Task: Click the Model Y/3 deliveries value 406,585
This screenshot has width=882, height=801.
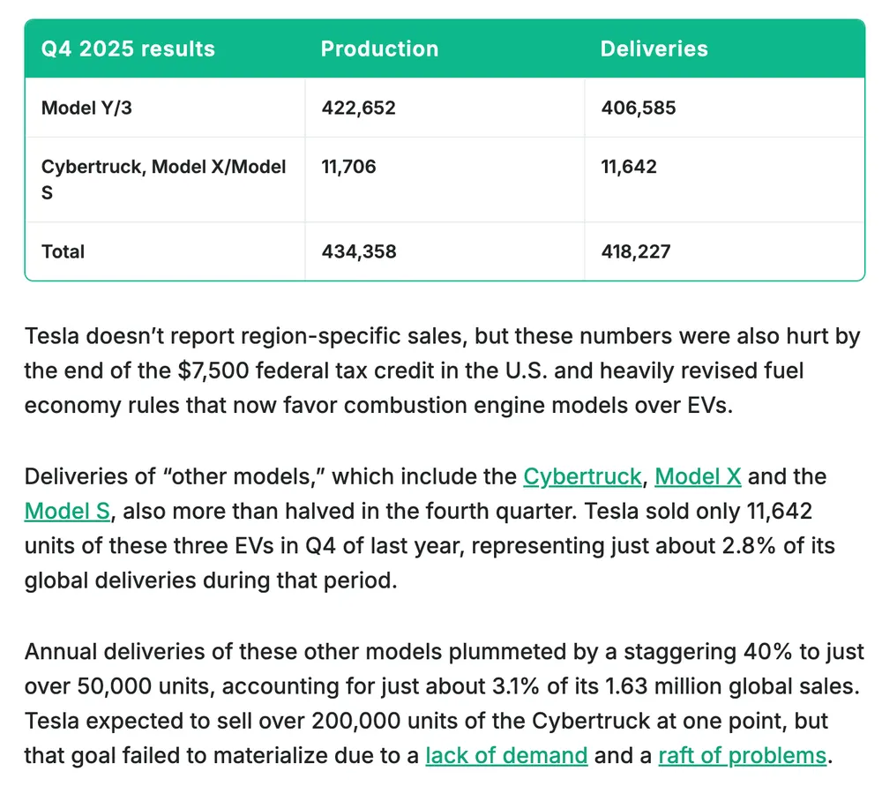Action: click(638, 109)
